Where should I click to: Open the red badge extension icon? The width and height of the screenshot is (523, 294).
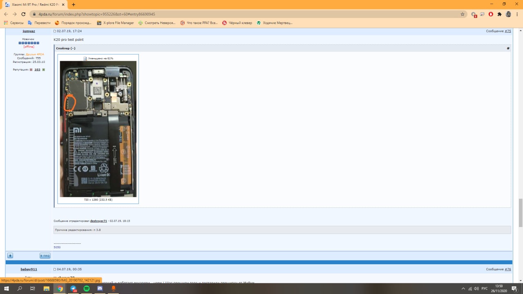point(474,14)
